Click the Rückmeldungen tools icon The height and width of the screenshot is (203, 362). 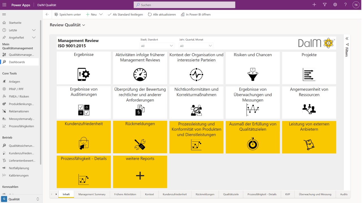point(140,144)
